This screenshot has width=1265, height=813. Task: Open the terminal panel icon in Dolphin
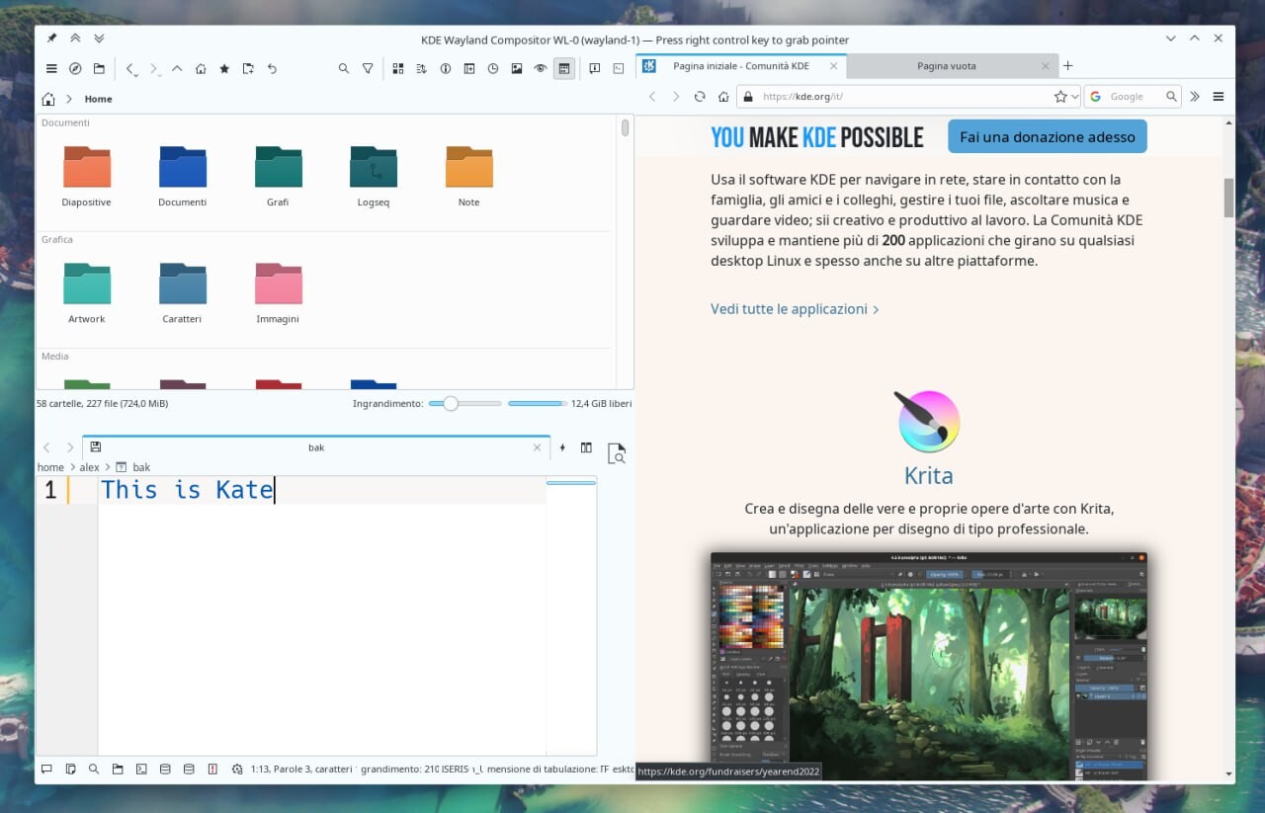point(619,69)
